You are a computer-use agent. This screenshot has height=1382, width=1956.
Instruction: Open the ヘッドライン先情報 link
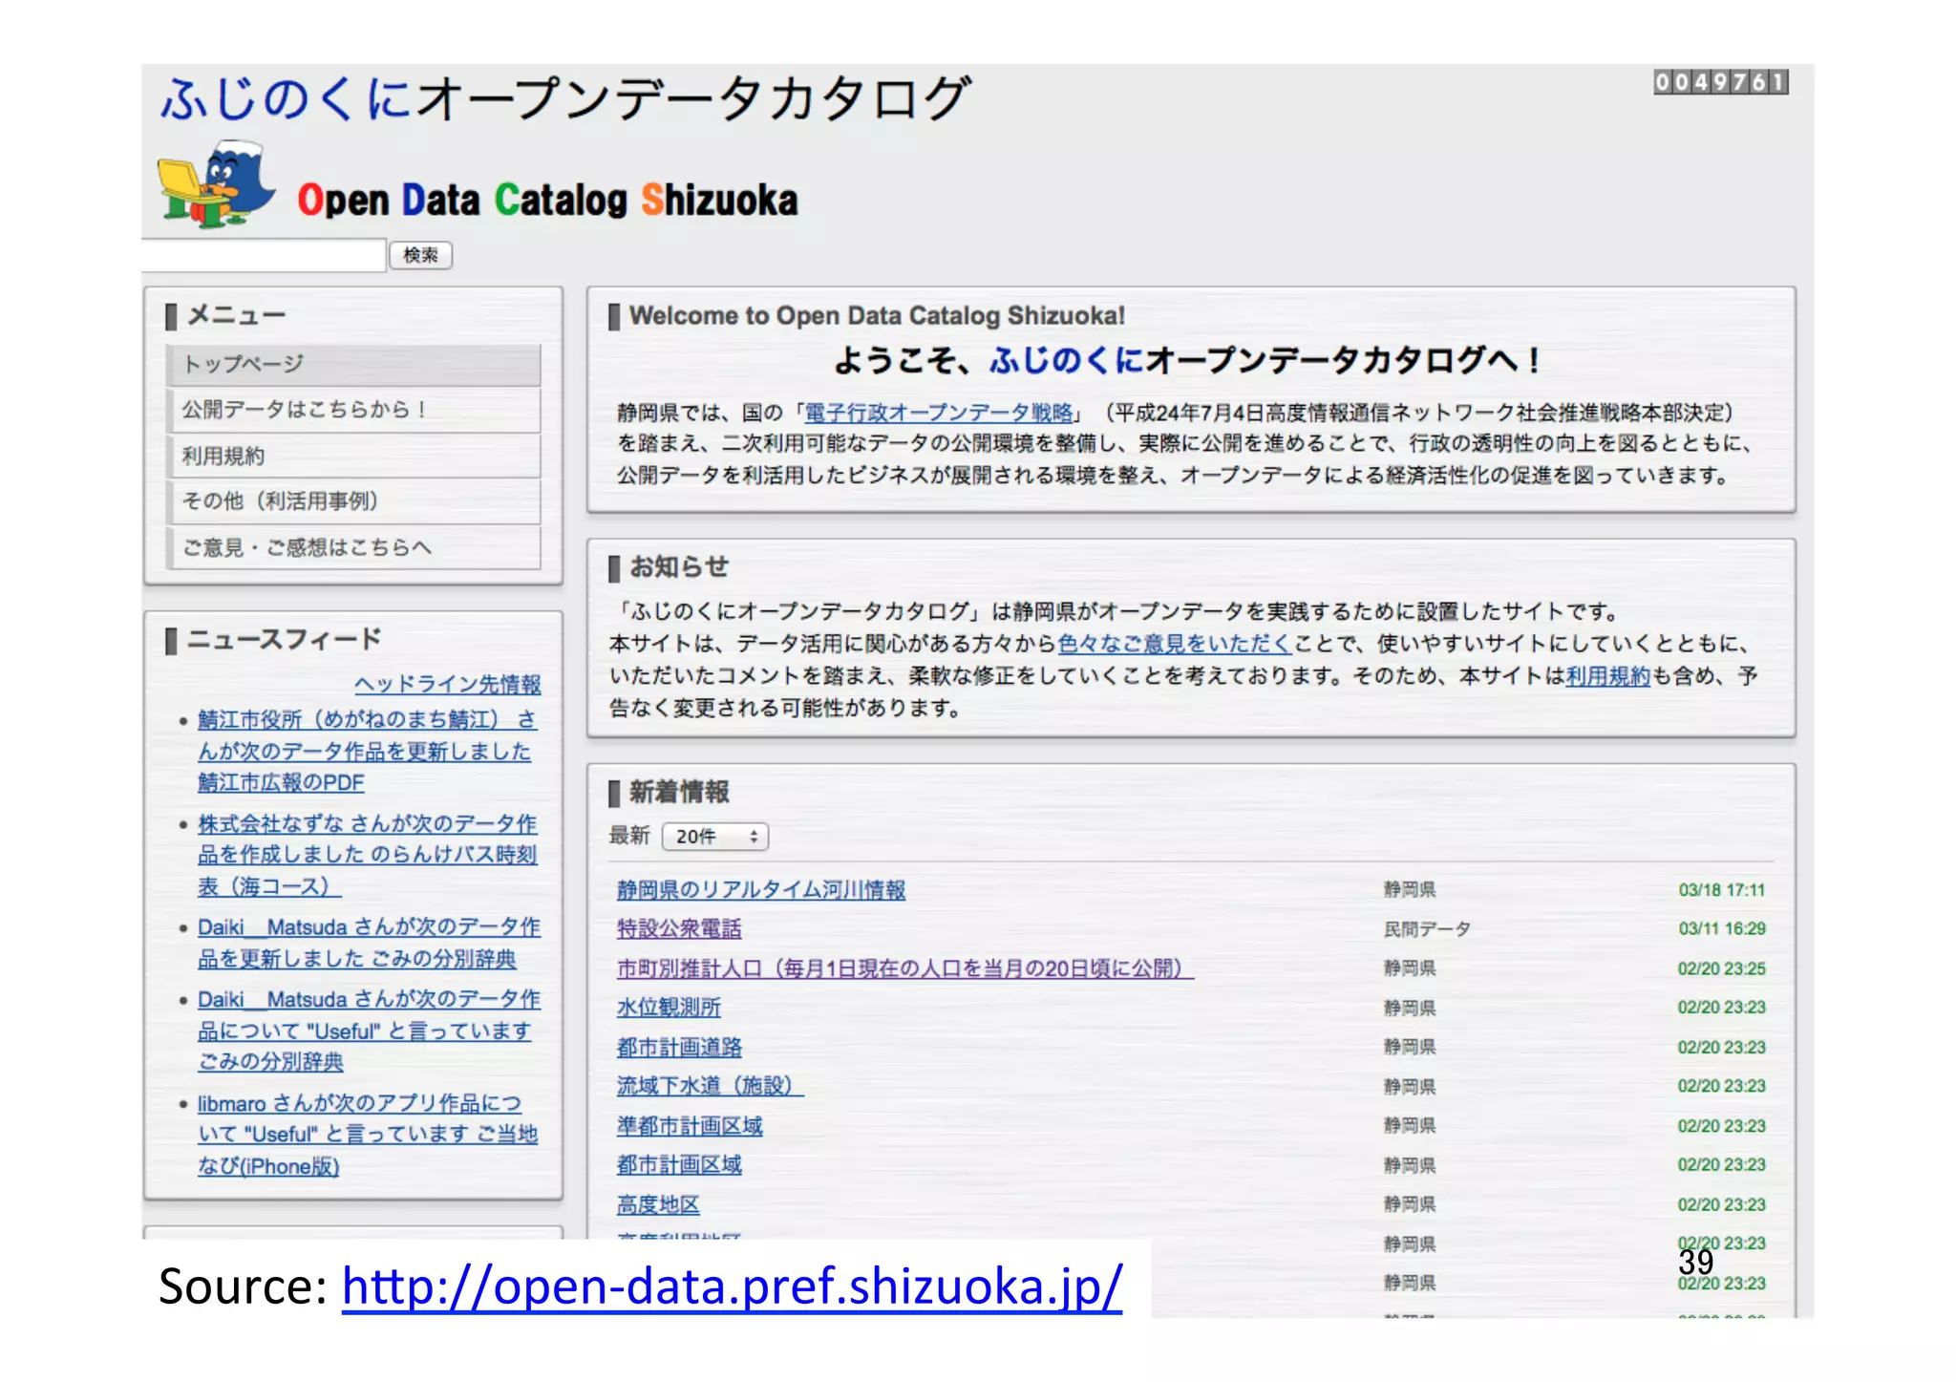coord(447,684)
